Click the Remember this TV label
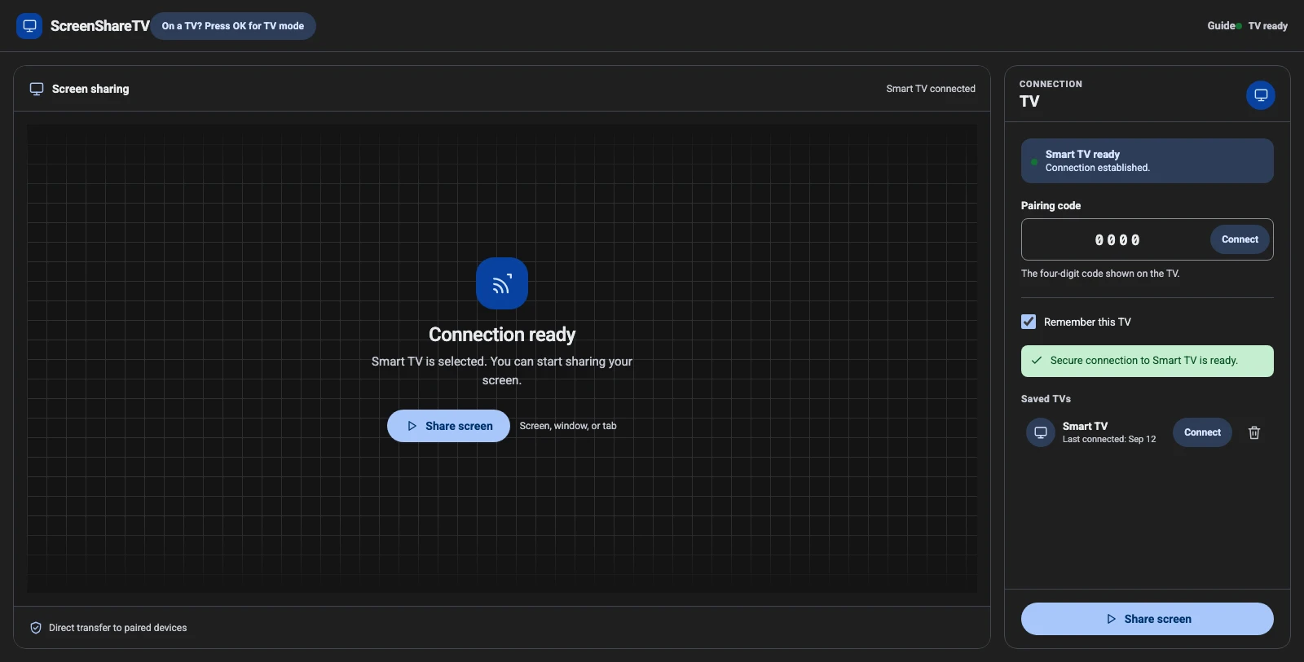 (x=1087, y=322)
